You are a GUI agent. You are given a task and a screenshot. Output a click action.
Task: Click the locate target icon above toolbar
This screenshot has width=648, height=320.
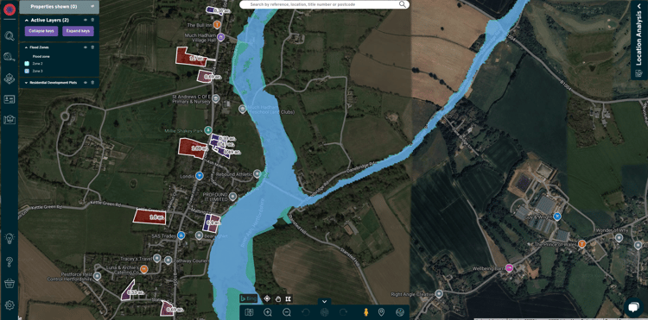click(x=267, y=298)
